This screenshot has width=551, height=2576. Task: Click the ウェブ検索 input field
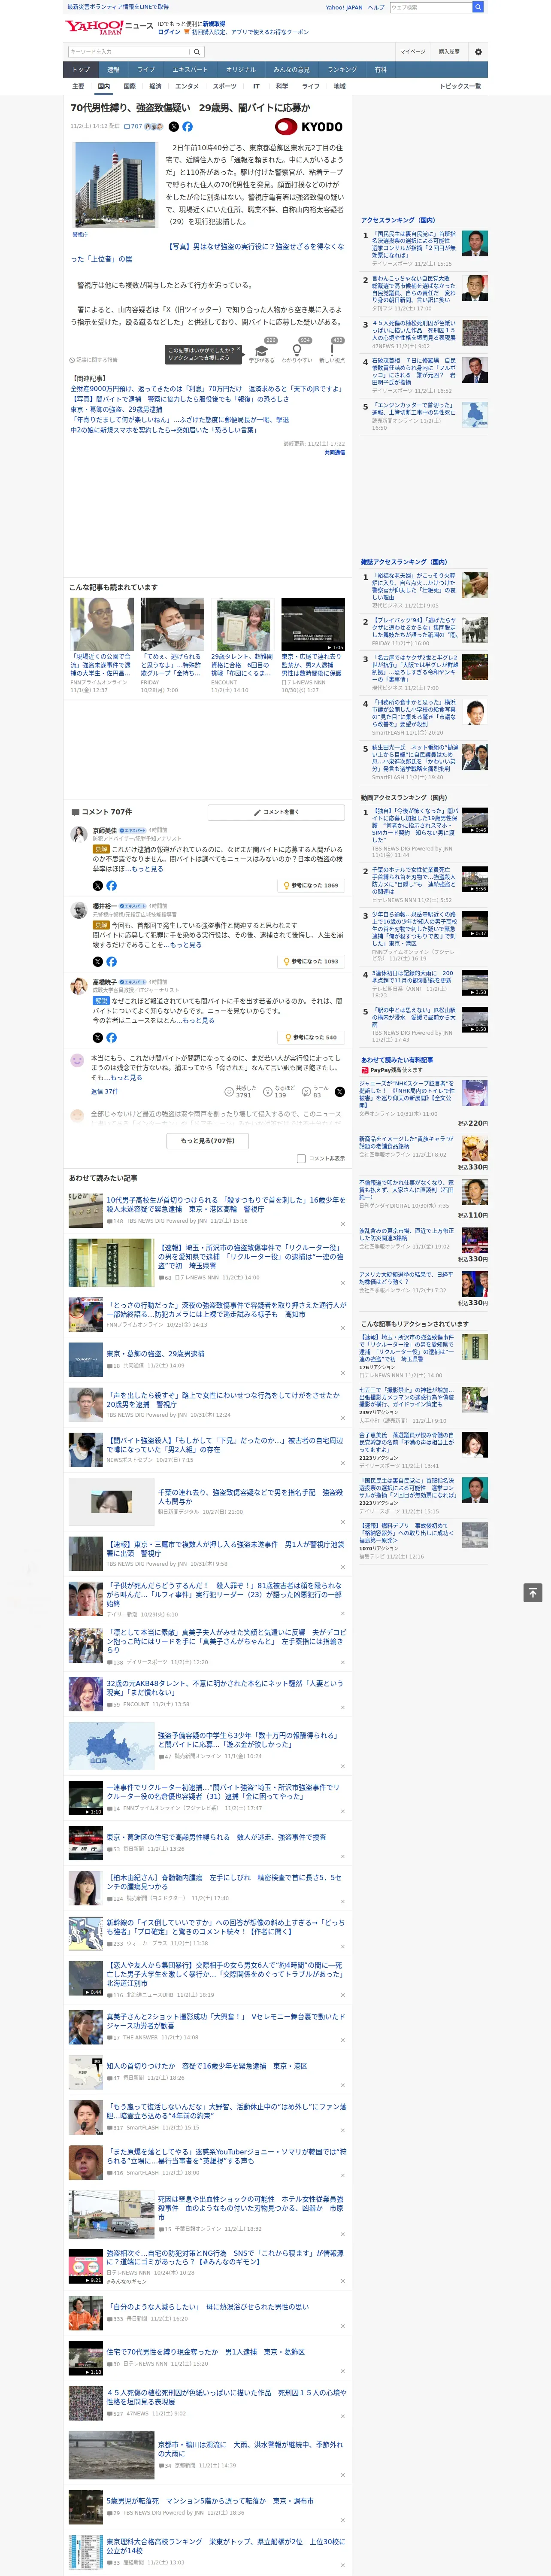tap(431, 7)
